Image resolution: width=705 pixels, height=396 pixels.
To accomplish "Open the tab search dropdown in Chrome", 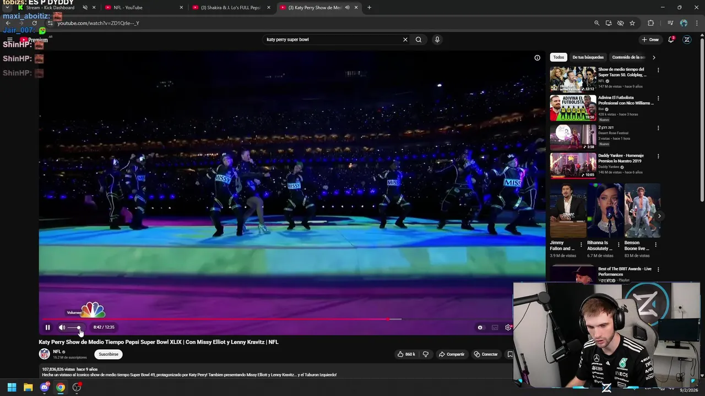I will [7, 8].
